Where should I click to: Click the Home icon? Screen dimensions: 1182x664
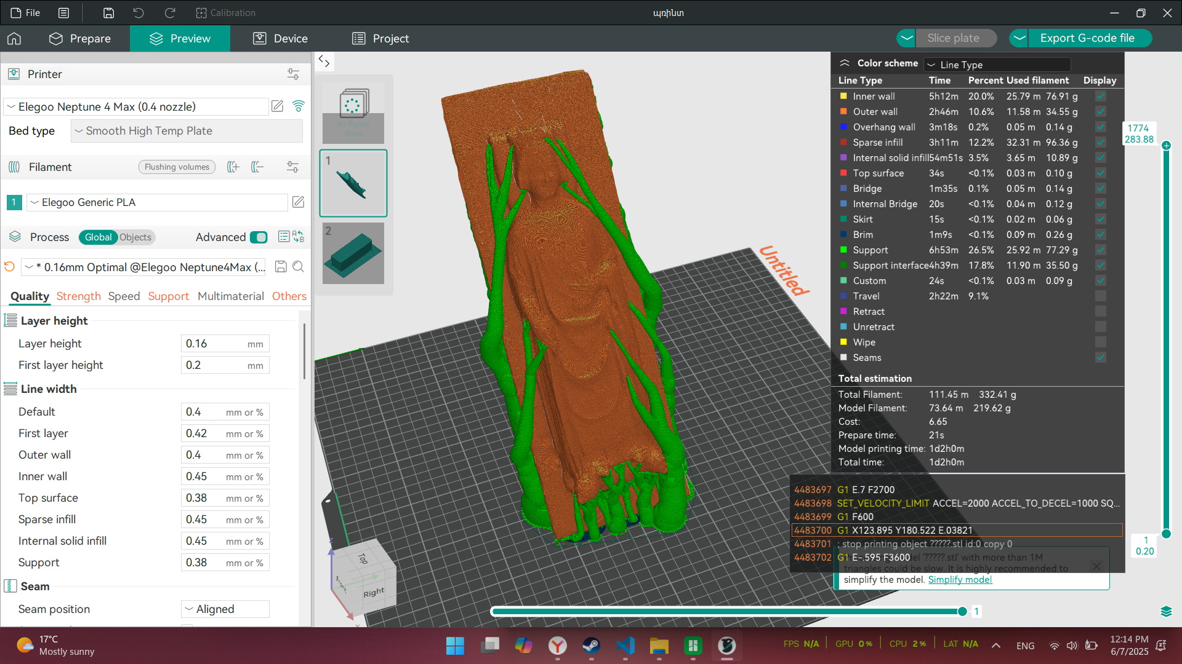(x=14, y=39)
